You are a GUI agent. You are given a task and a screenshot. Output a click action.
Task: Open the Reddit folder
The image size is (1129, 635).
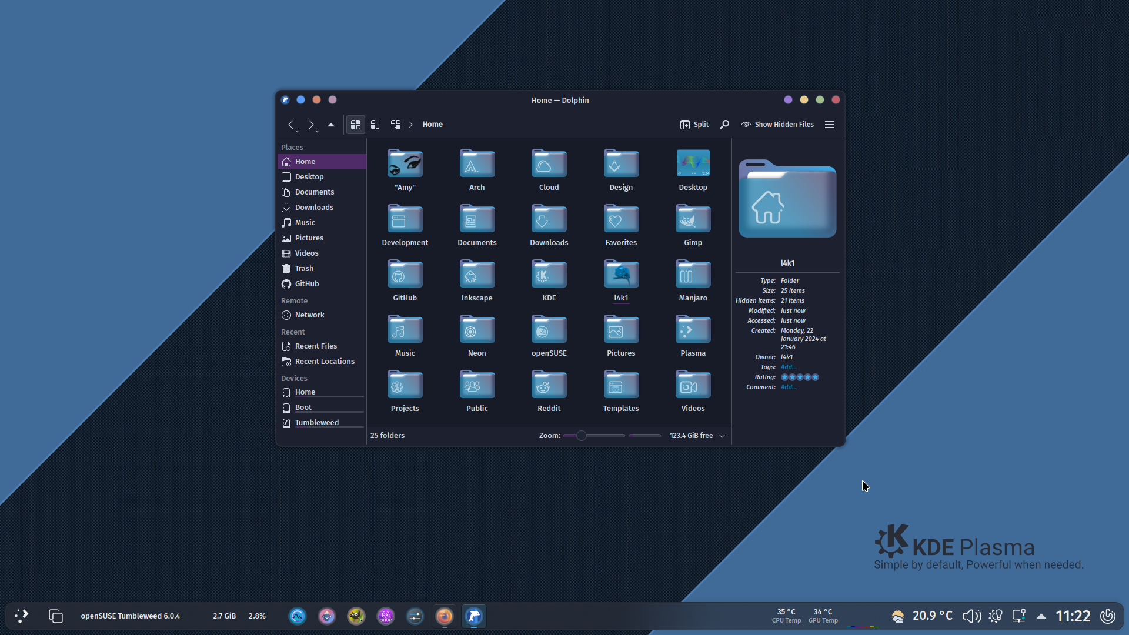pyautogui.click(x=549, y=391)
